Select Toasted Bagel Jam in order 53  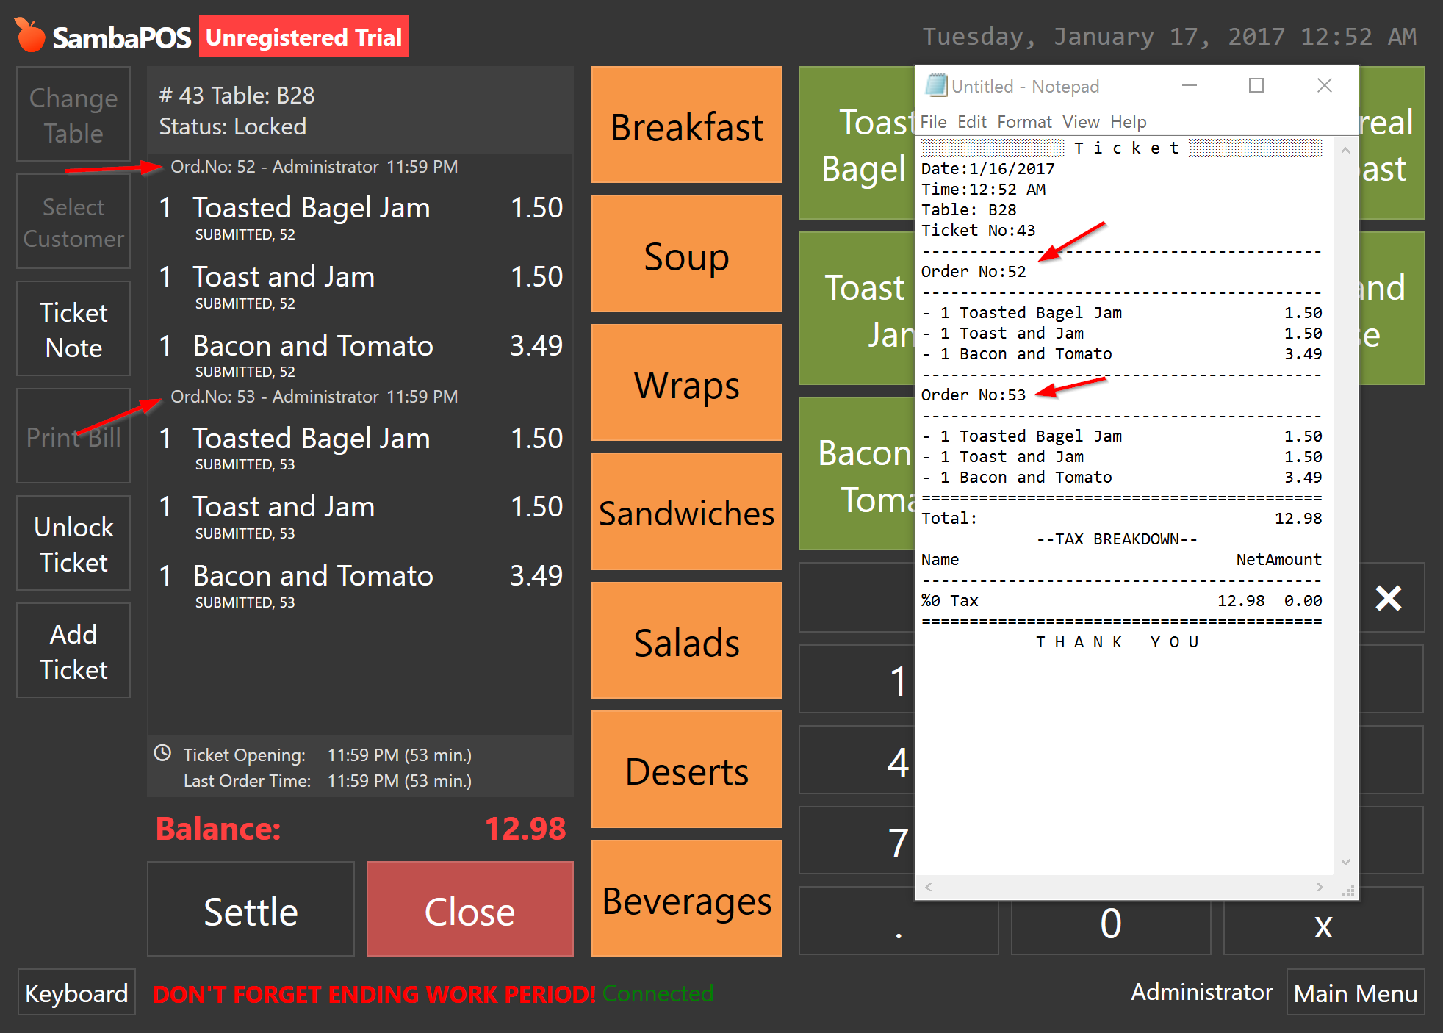click(x=360, y=447)
